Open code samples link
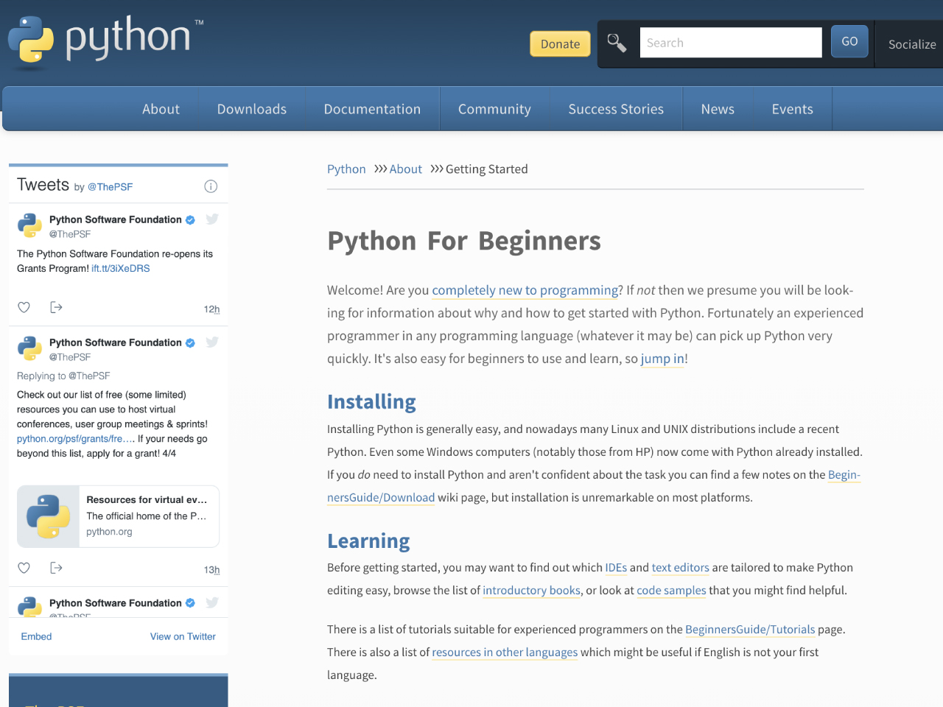This screenshot has width=943, height=707. point(671,590)
